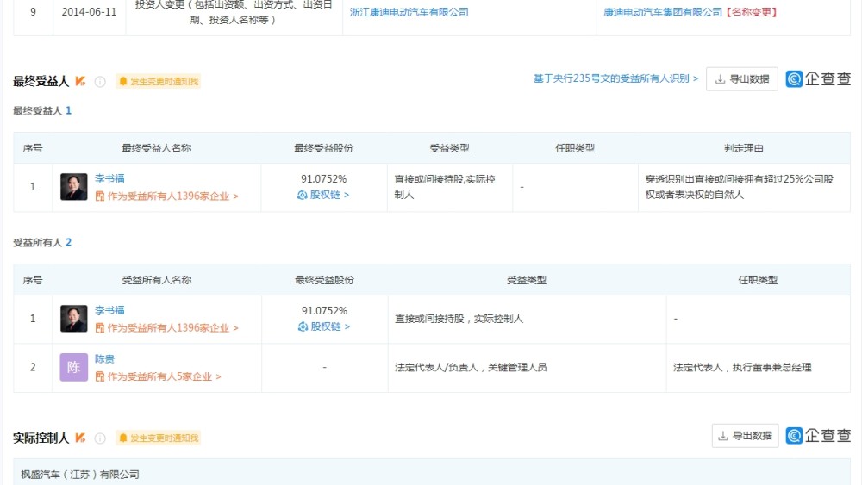
Task: Click the VIP badge next to 最终受益人 heading
Action: 80,81
